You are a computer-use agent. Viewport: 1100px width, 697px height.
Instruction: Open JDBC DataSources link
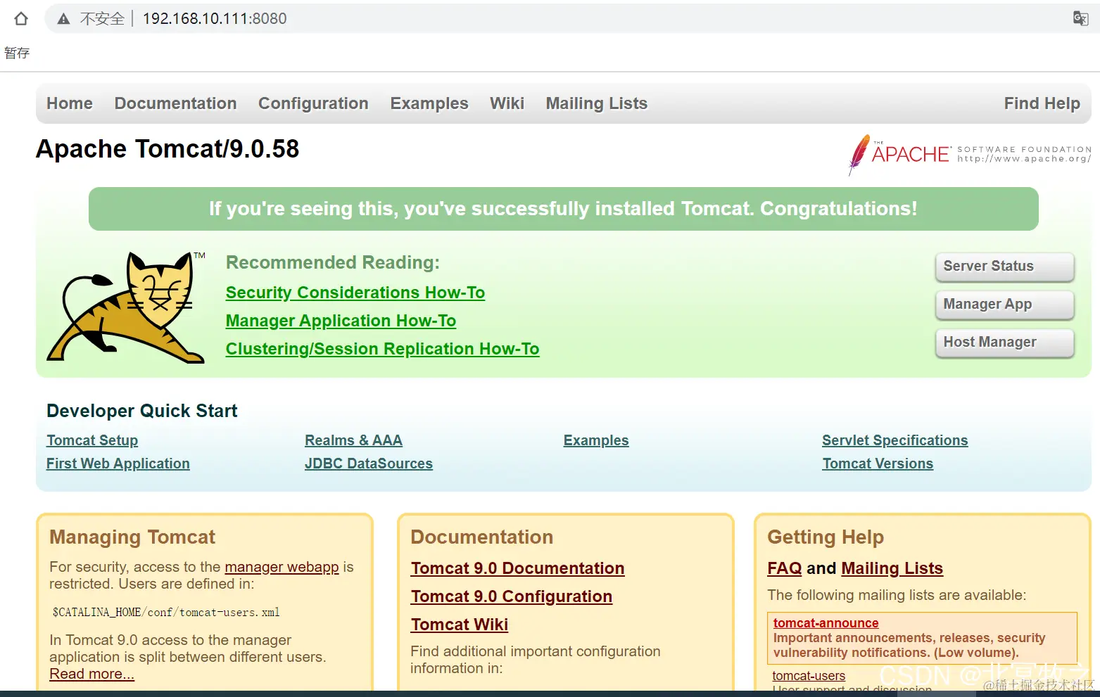point(369,463)
